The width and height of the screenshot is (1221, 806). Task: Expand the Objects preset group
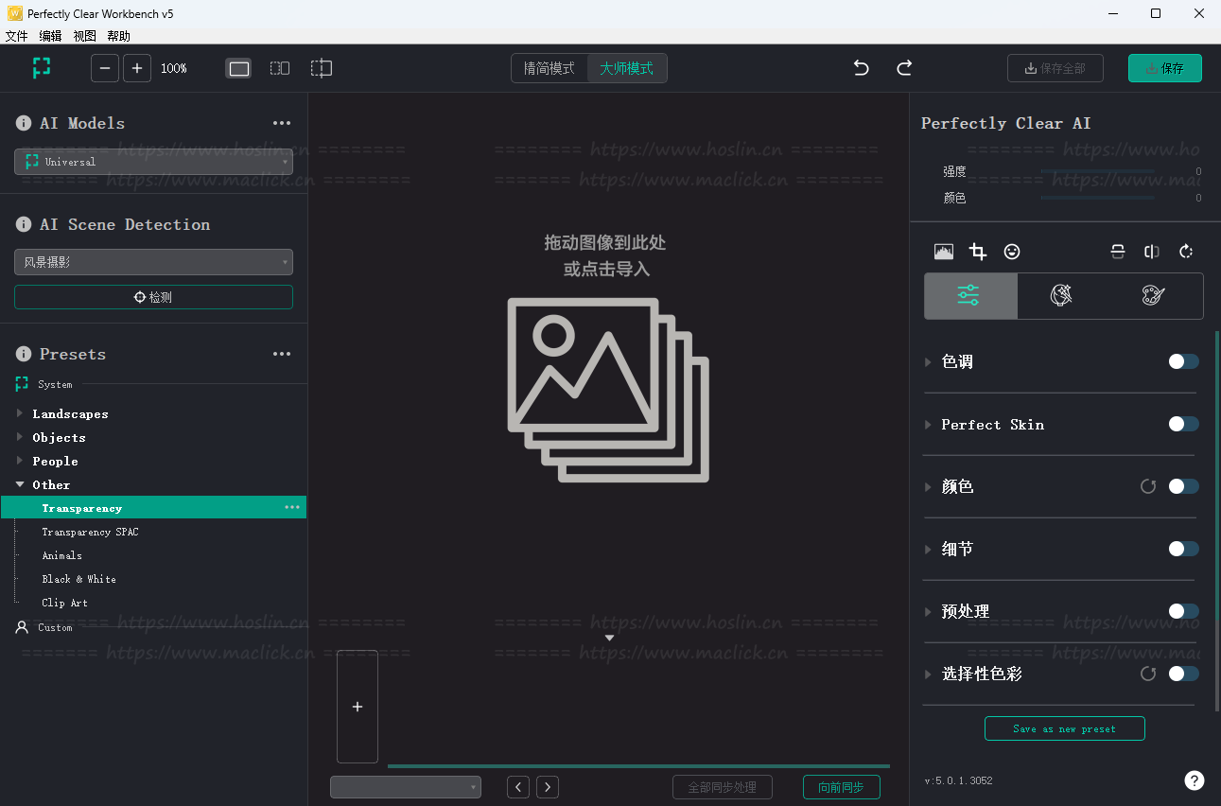(20, 437)
